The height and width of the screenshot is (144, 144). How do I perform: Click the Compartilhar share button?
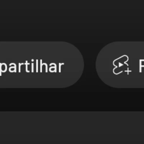42,65
